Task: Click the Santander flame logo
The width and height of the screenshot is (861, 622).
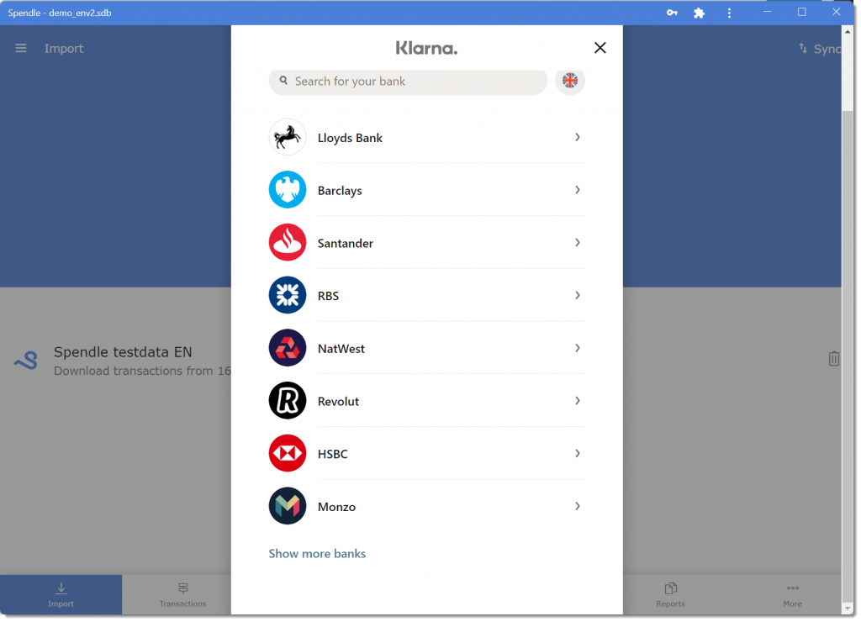Action: tap(288, 243)
